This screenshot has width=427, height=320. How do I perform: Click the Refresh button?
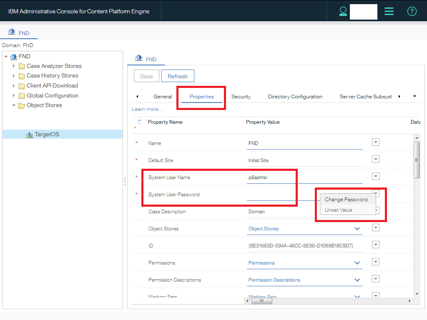[178, 76]
